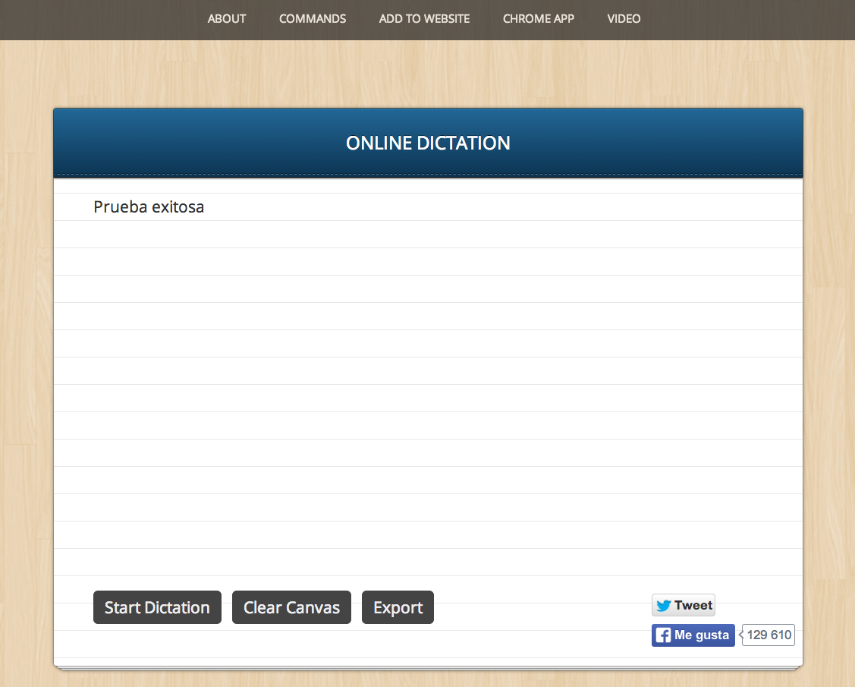The image size is (855, 687).
Task: Share via the Tweet button
Action: click(684, 605)
